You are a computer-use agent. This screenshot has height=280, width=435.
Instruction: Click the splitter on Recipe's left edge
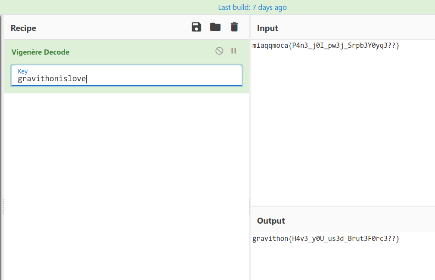click(x=3, y=206)
